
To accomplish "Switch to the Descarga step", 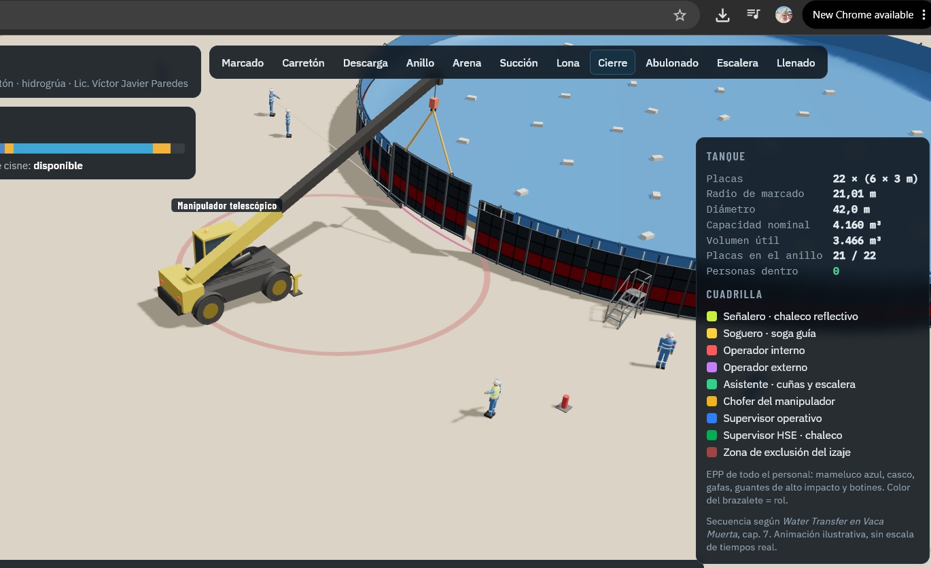I will tap(365, 63).
